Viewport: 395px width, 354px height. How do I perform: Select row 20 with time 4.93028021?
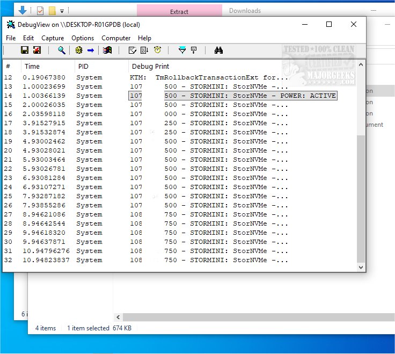tap(179, 150)
